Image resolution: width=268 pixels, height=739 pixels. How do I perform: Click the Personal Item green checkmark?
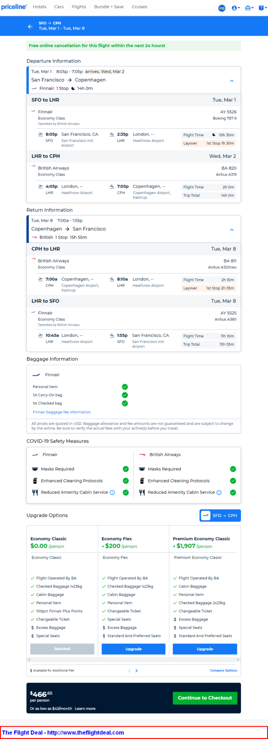click(x=125, y=387)
